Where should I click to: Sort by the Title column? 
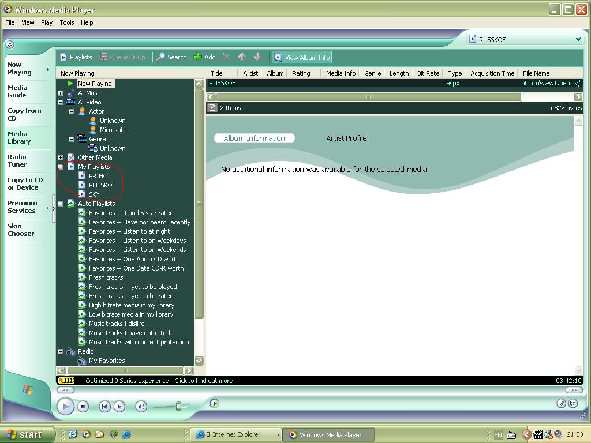216,73
